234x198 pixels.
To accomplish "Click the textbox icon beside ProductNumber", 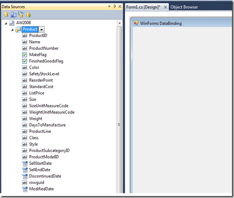I will click(x=25, y=49).
